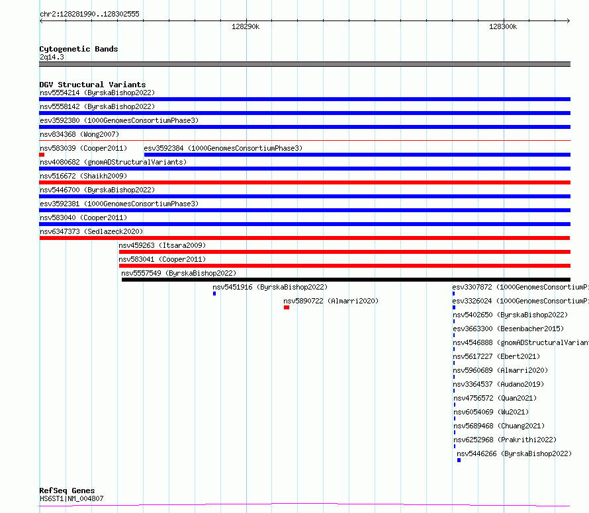589x513 pixels.
Task: Click the HS6ST1|NM_004807 gene label
Action: point(71,498)
